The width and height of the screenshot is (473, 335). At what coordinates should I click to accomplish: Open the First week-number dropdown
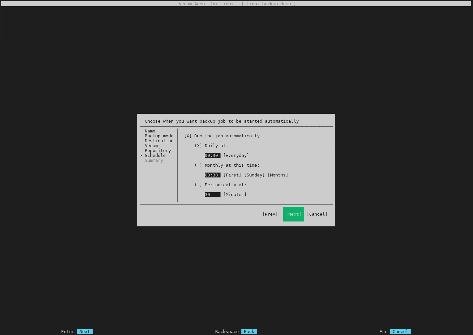[232, 175]
